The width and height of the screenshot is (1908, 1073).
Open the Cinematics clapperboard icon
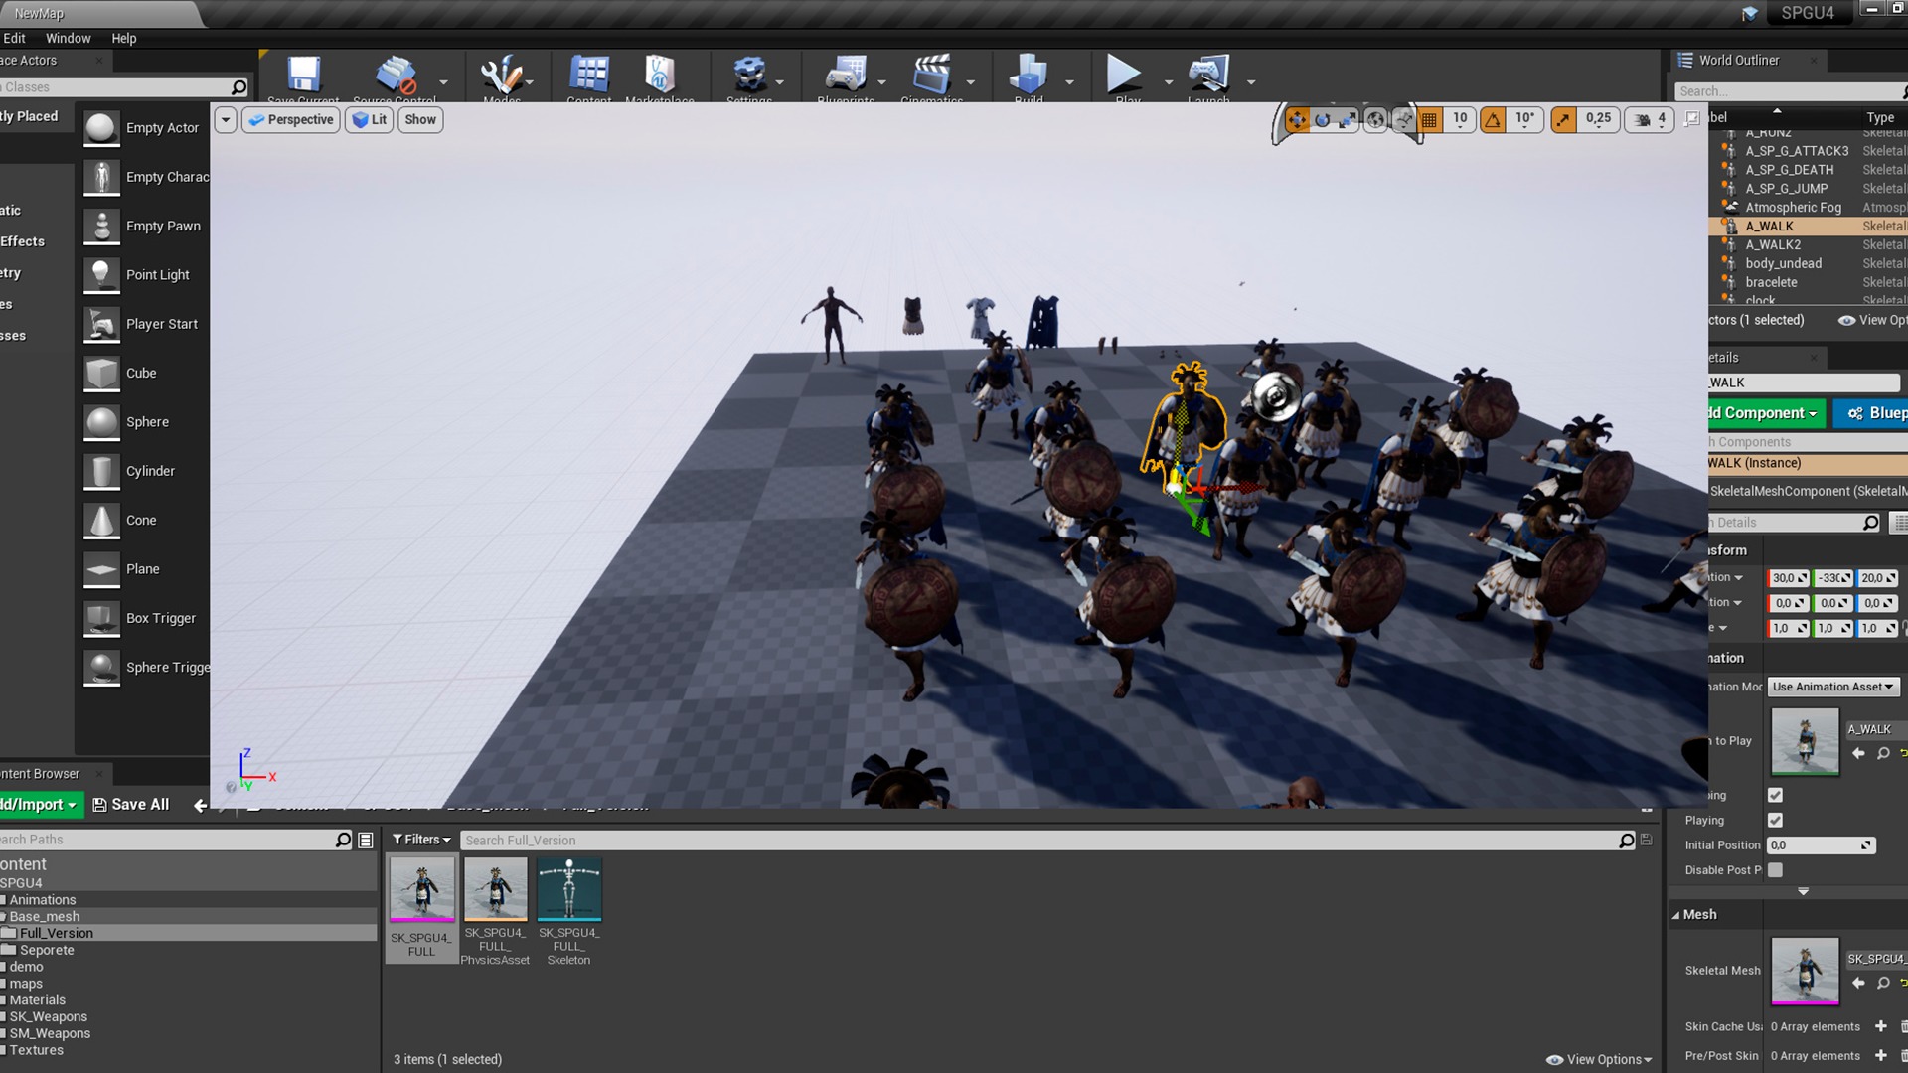pyautogui.click(x=931, y=75)
